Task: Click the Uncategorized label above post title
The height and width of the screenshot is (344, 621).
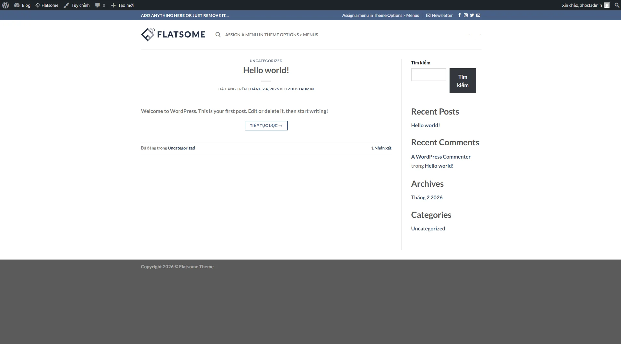Action: 266,61
